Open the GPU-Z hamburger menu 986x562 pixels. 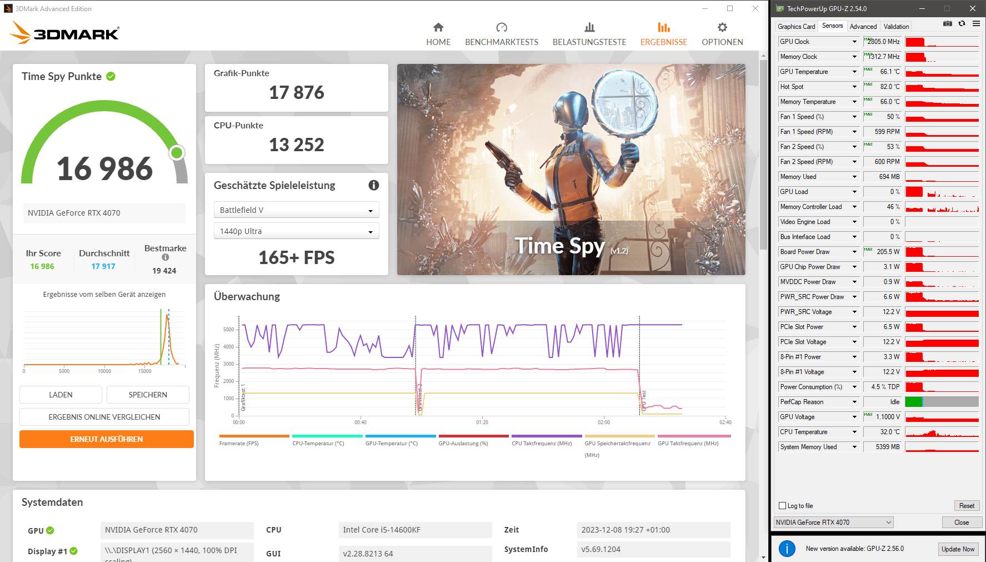(976, 23)
